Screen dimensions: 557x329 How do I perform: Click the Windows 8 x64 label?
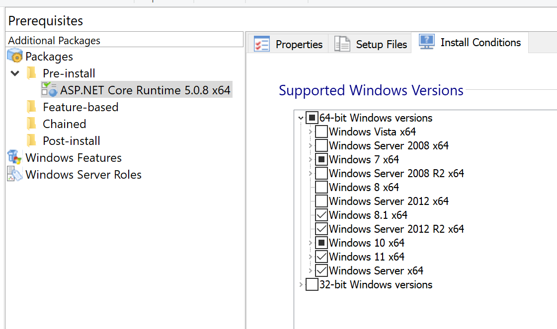point(364,187)
